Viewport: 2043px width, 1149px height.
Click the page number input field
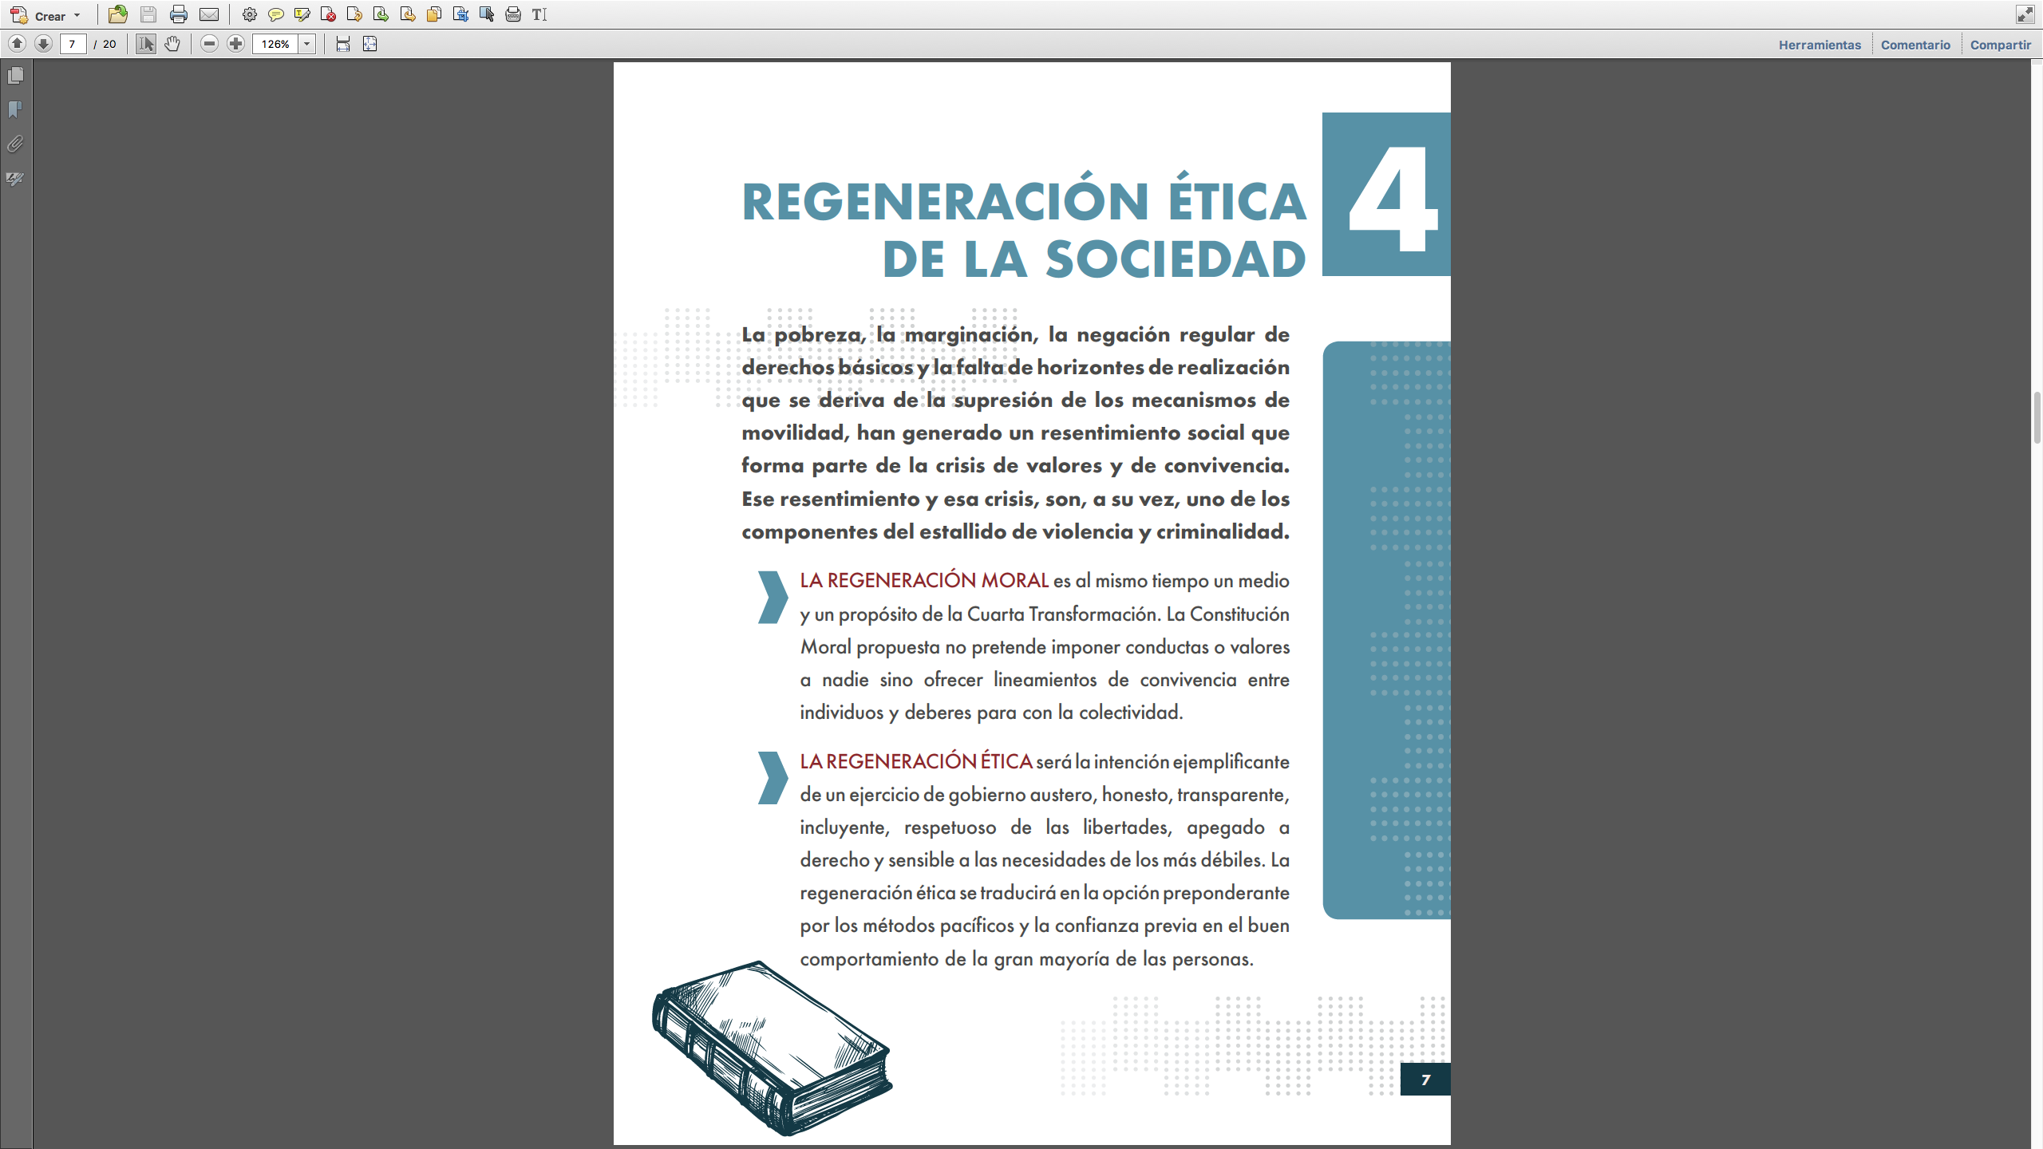(73, 44)
